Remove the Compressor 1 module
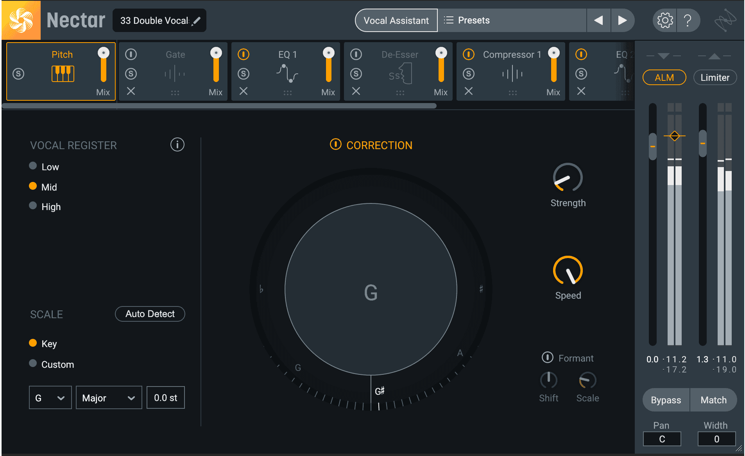The image size is (745, 456). pyautogui.click(x=469, y=91)
